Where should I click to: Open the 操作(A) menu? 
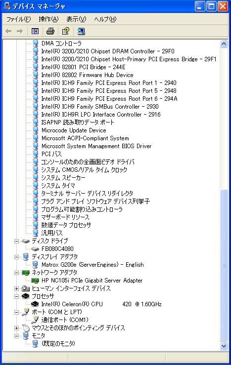click(x=48, y=19)
